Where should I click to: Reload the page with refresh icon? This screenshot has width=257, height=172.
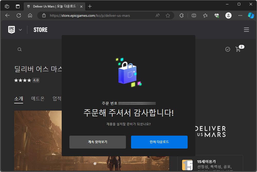coord(19,15)
